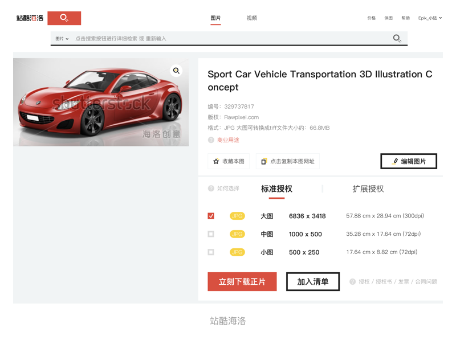Click the 站酷海洛 footer text
The height and width of the screenshot is (340, 456).
pos(228,321)
